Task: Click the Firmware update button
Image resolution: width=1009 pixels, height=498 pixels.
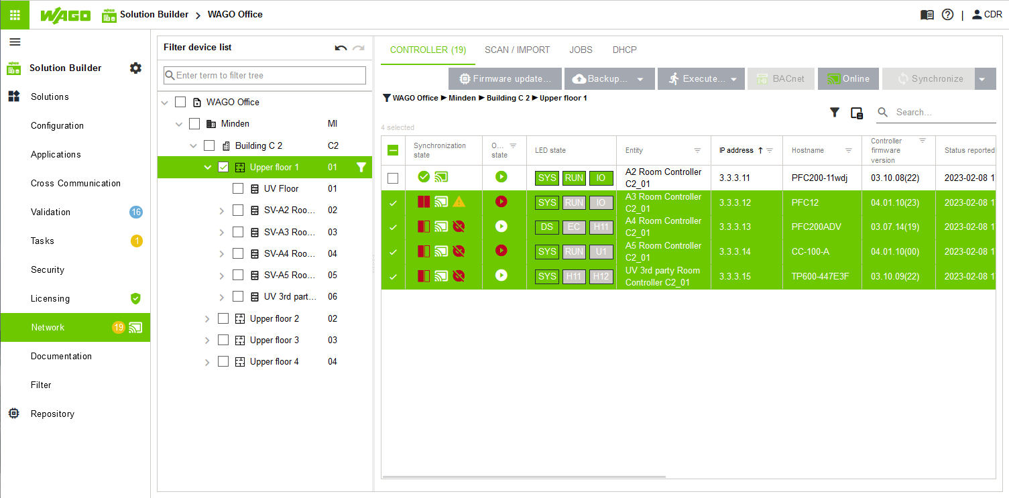Action: [505, 79]
